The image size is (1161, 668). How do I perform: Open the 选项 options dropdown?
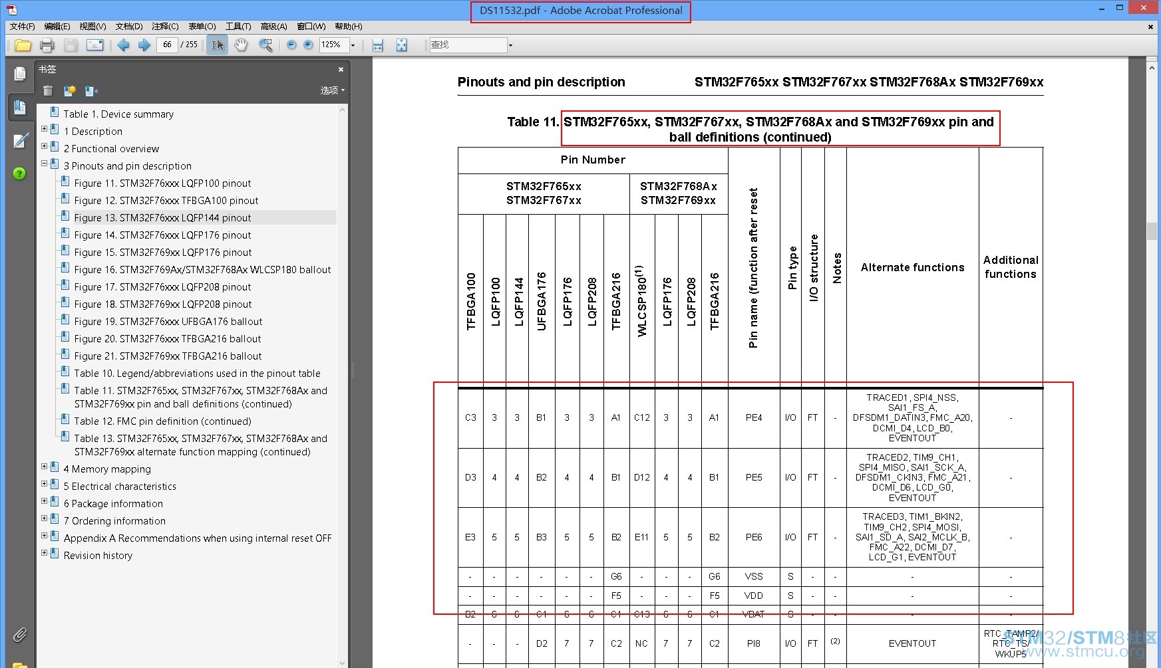tap(332, 90)
